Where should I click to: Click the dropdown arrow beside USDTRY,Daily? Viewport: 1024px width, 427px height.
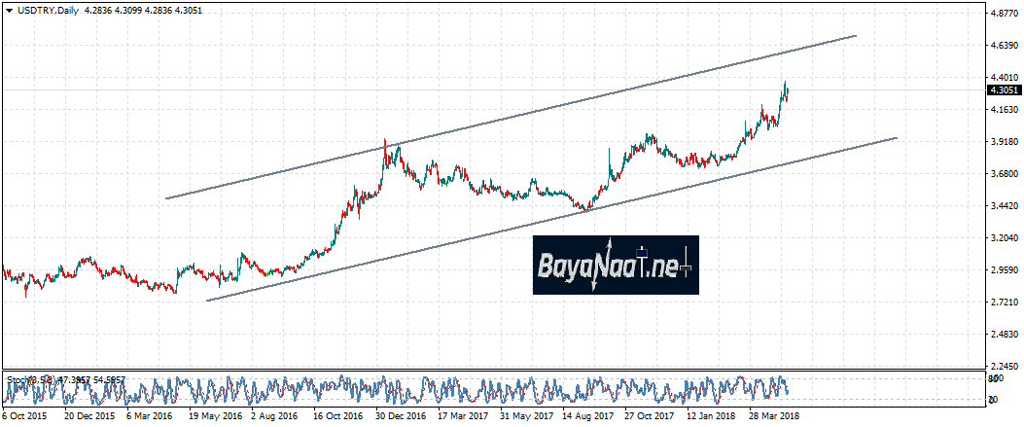8,8
